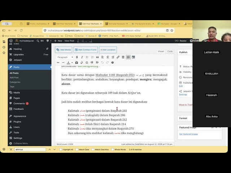Paste as text clipboard icon

[77, 62]
